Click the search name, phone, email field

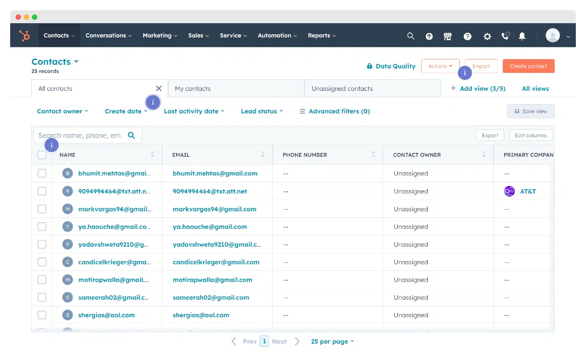tap(81, 135)
